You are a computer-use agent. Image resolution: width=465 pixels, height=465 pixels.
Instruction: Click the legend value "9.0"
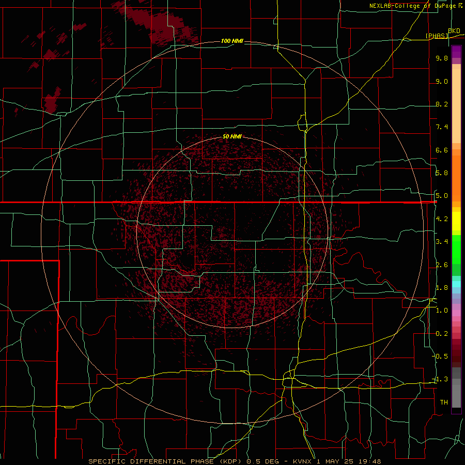pyautogui.click(x=442, y=81)
